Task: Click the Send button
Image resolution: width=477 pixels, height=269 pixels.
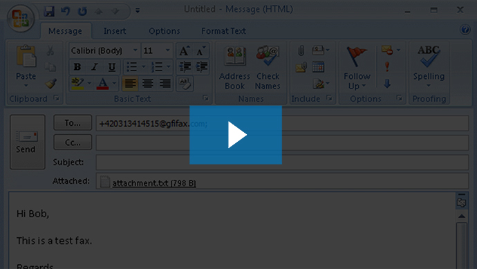Action: [x=28, y=142]
